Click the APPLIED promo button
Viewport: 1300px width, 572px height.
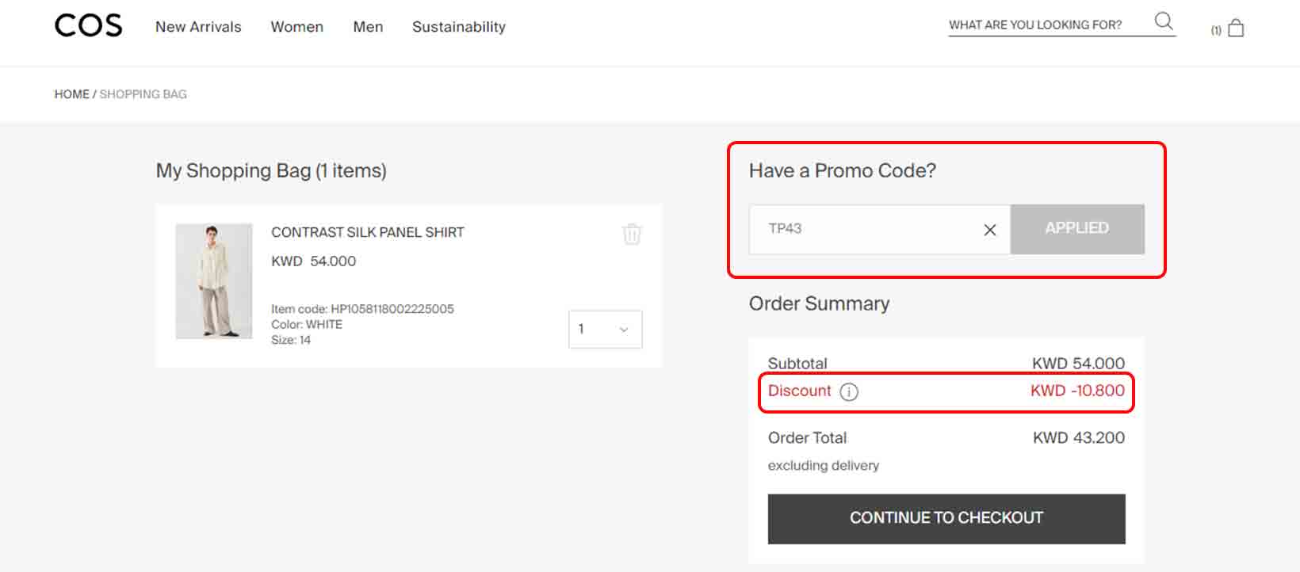[x=1076, y=229]
